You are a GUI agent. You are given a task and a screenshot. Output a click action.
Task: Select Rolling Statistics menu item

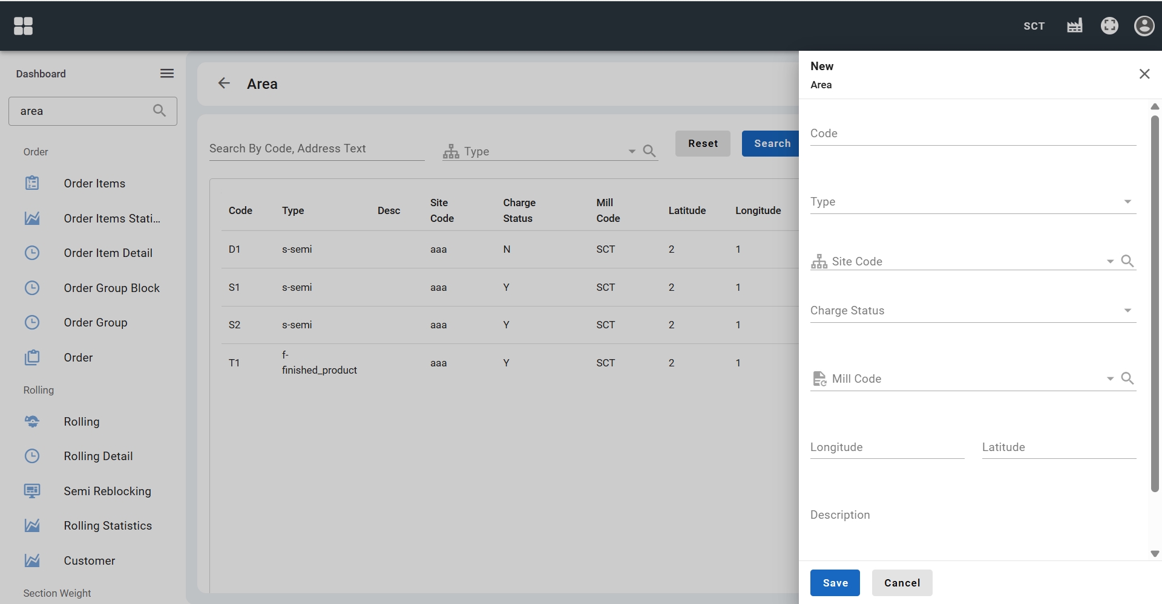108,526
